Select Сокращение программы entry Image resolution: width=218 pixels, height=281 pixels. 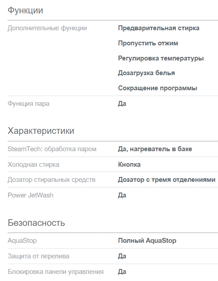[x=158, y=88]
